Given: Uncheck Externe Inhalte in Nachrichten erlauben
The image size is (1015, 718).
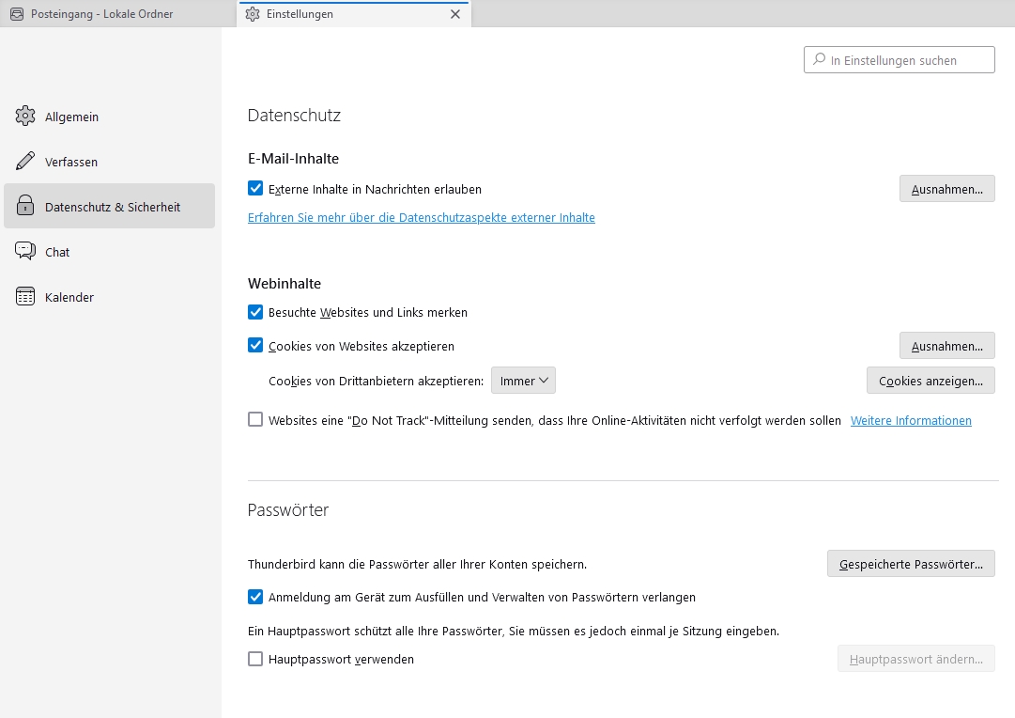Looking at the screenshot, I should pyautogui.click(x=255, y=189).
